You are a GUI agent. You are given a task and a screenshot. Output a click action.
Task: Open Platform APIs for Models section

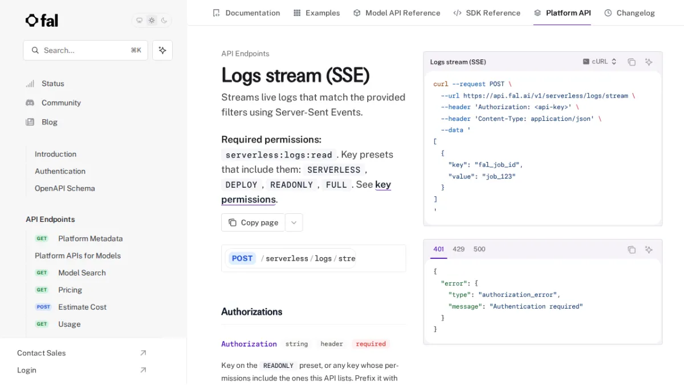(78, 256)
